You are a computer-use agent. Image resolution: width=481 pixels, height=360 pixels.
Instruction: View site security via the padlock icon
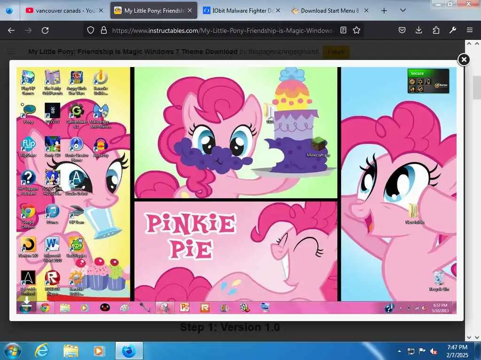(x=104, y=30)
